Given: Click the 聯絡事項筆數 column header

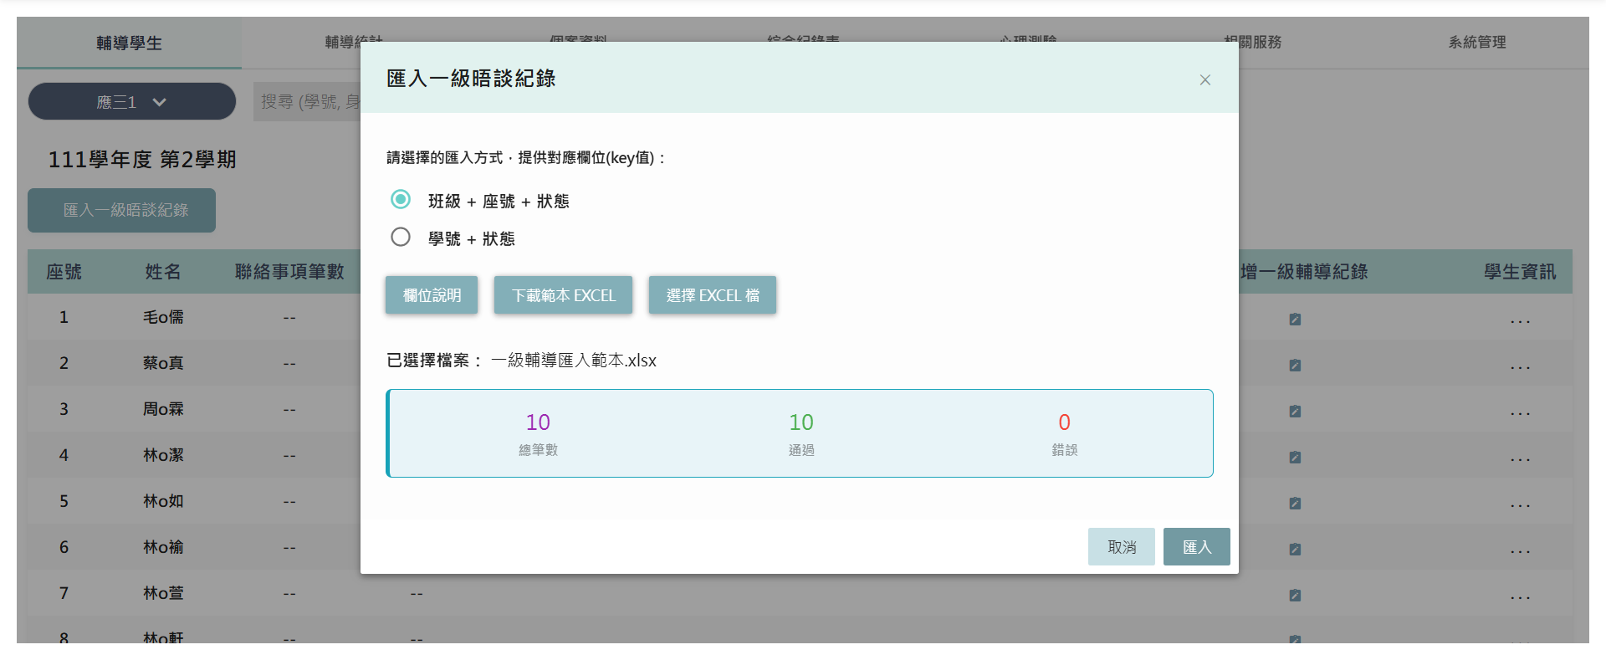Looking at the screenshot, I should 289,271.
